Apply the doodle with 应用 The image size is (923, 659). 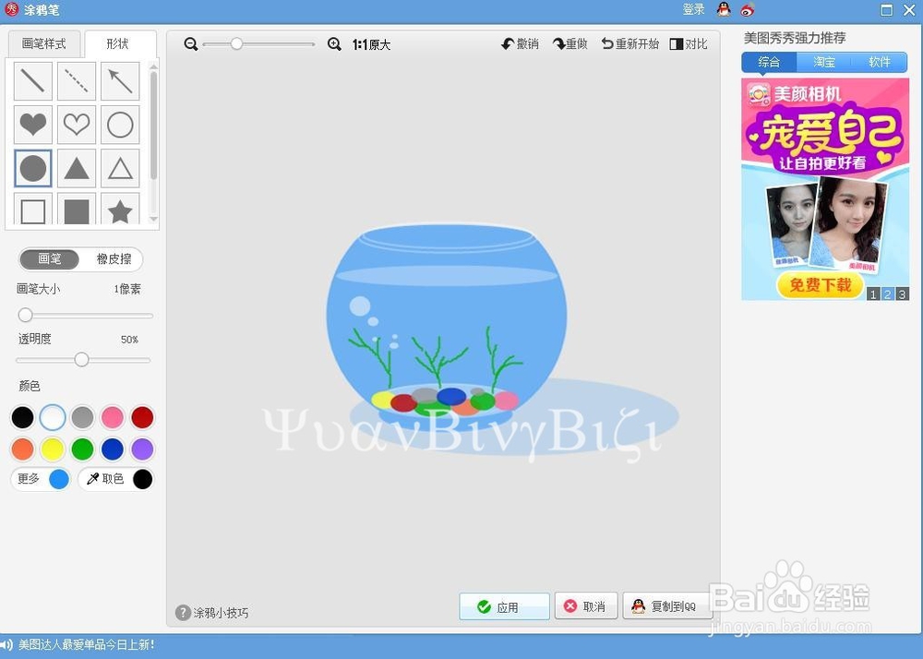pyautogui.click(x=504, y=606)
